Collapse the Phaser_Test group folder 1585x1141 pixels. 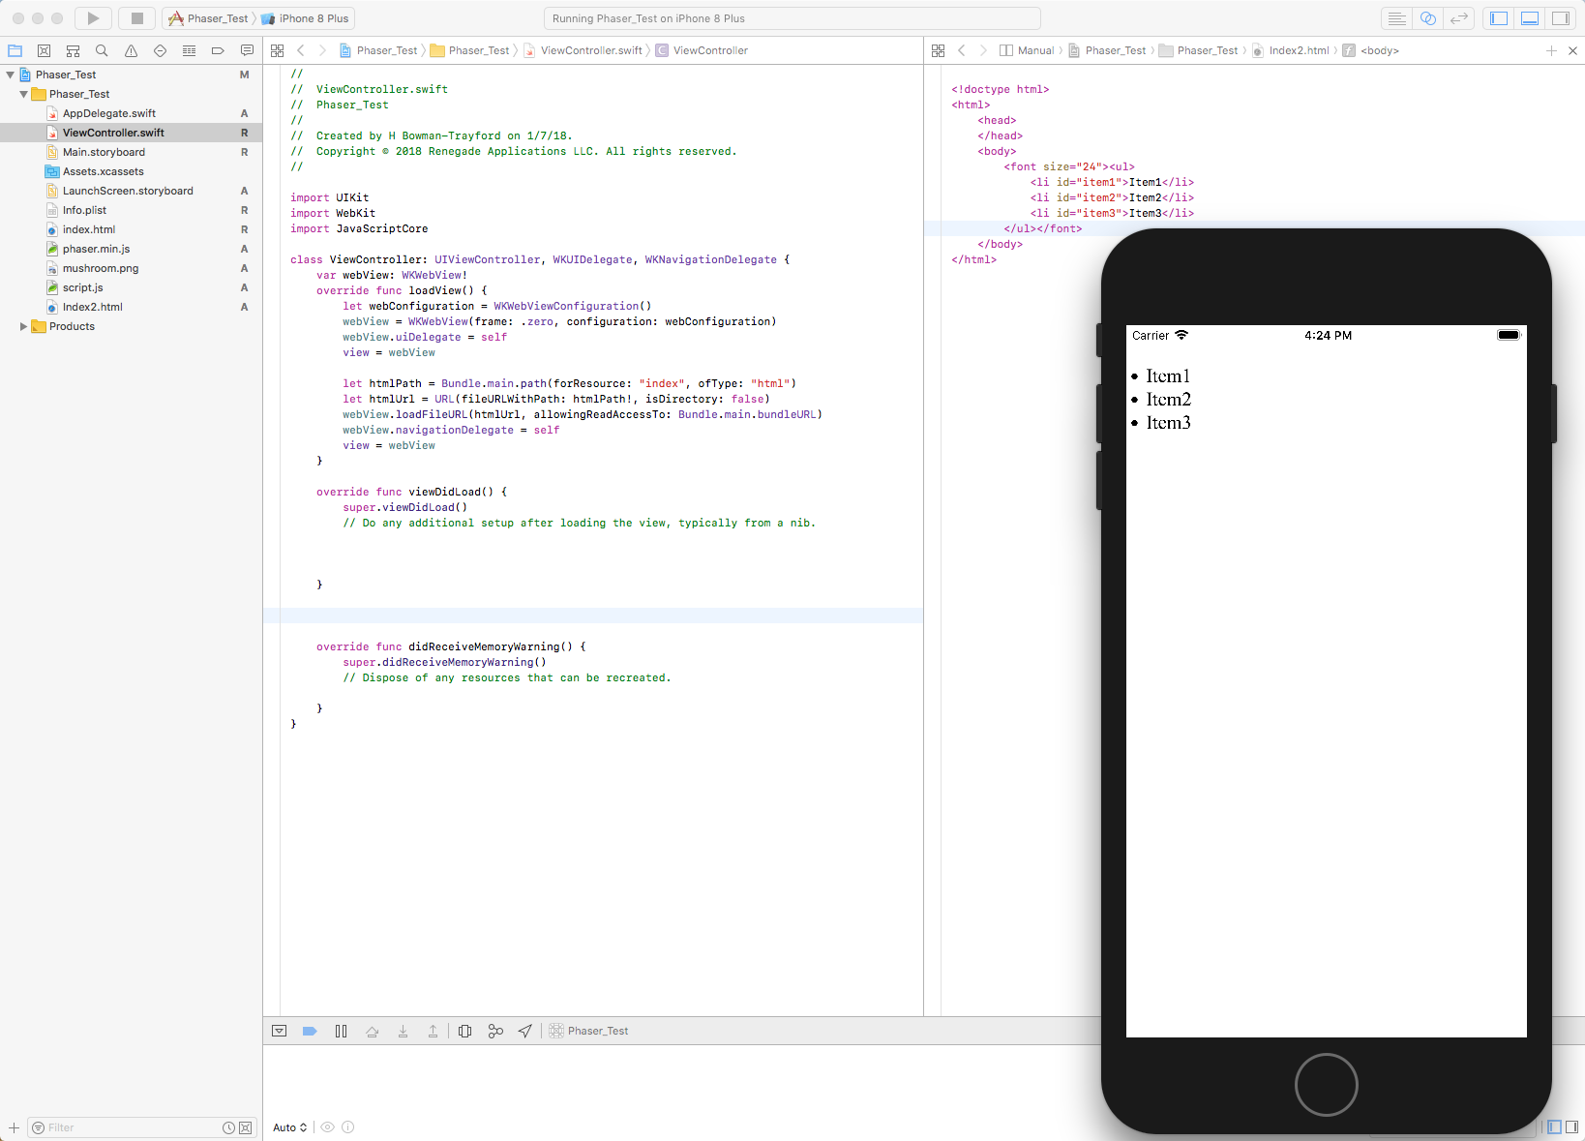24,94
